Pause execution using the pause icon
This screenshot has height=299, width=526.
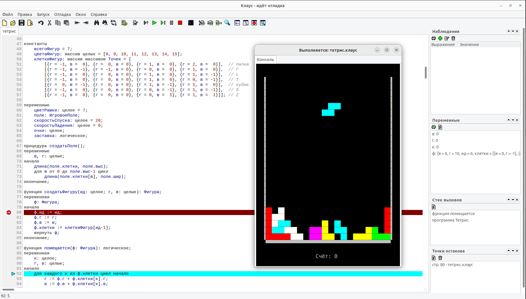click(172, 23)
